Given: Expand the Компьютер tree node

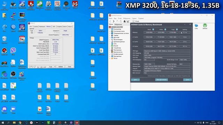Looking at the screenshot, I should point(110,29).
